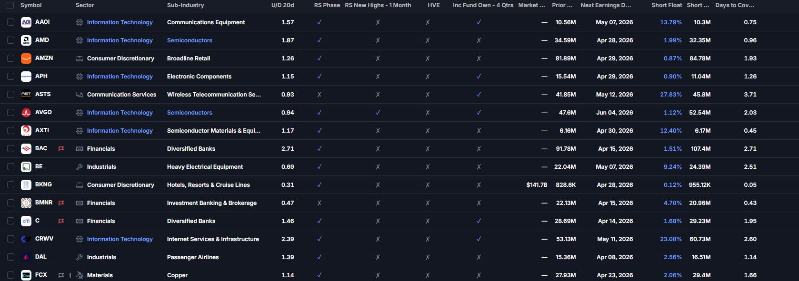Check the AMD row checkbox
The height and width of the screenshot is (281, 799).
[10, 40]
